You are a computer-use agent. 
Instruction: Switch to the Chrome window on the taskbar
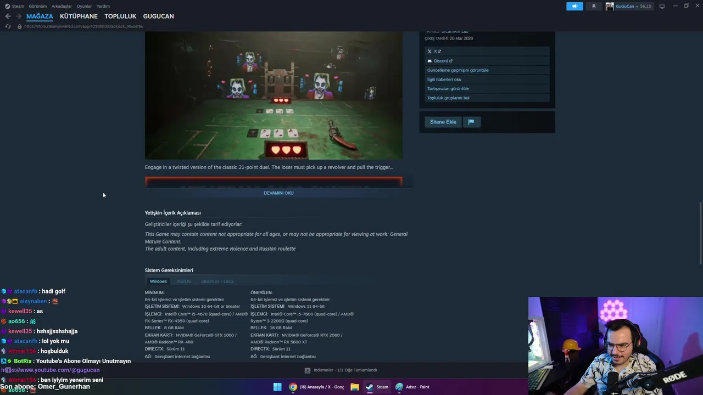pyautogui.click(x=316, y=387)
